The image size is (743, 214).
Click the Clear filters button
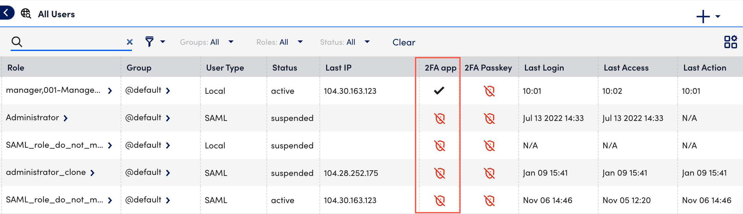(x=403, y=42)
